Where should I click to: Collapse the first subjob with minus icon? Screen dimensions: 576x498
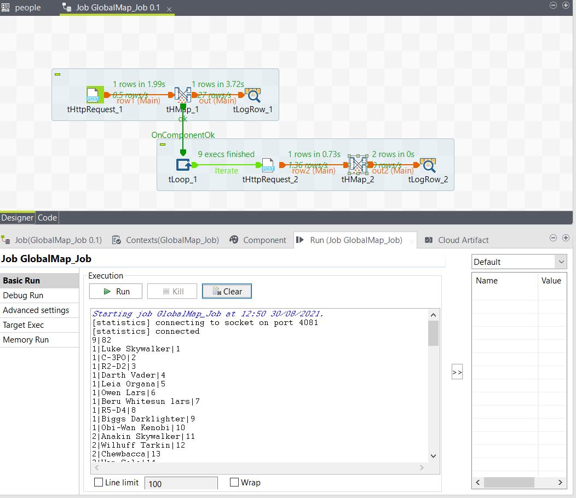point(57,74)
